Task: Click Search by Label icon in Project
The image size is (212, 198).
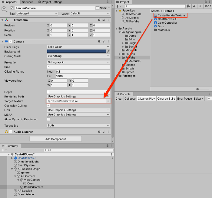Action: [194, 6]
